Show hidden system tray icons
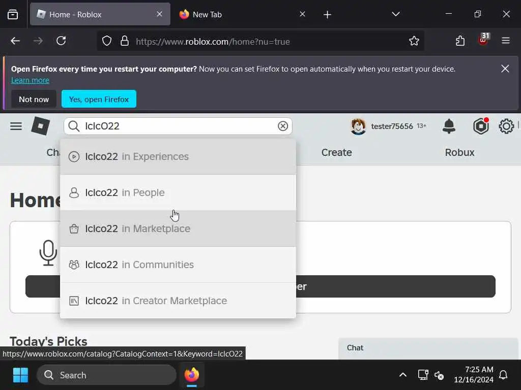Image resolution: width=521 pixels, height=390 pixels. pyautogui.click(x=403, y=375)
